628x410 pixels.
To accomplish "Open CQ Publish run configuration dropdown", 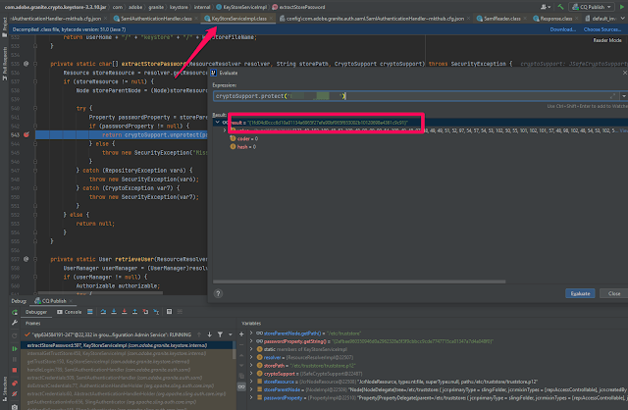I will 592,7.
